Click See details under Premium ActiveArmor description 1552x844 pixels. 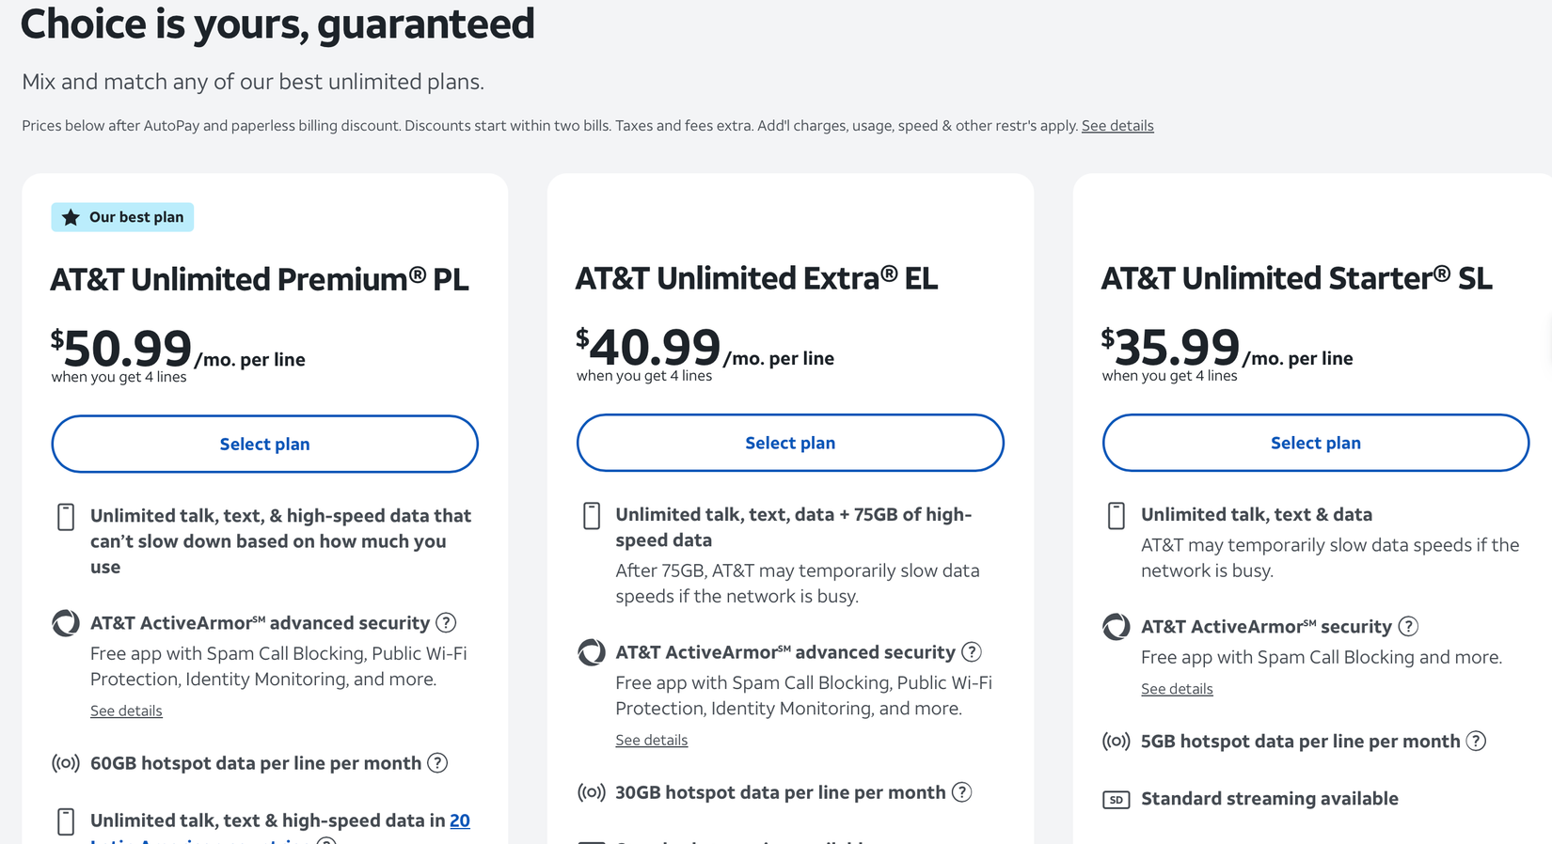click(x=126, y=711)
